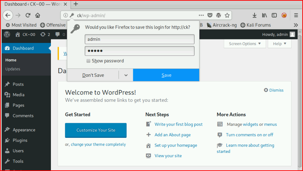Open the updates icon showing 2

[45, 35]
